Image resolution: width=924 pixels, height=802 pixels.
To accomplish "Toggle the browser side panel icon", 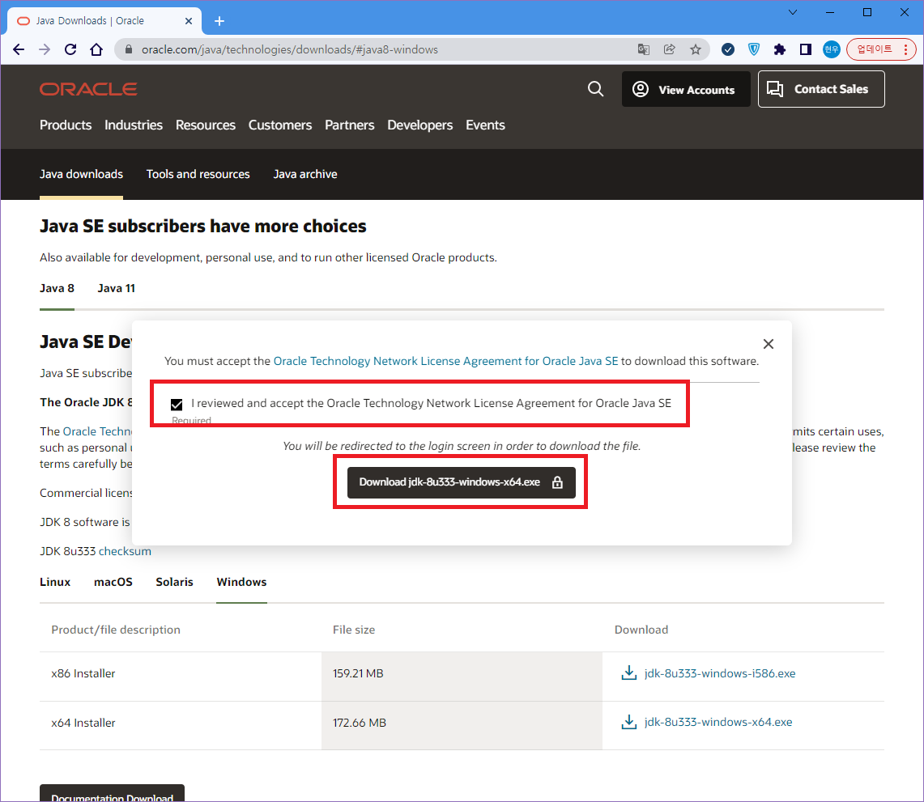I will [806, 49].
